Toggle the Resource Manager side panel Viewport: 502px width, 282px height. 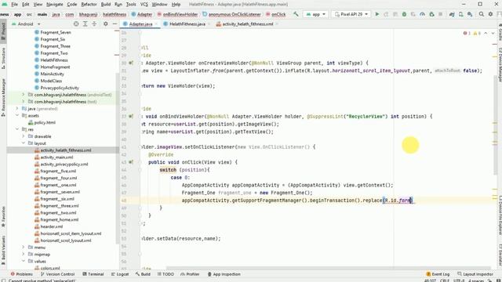3,97
